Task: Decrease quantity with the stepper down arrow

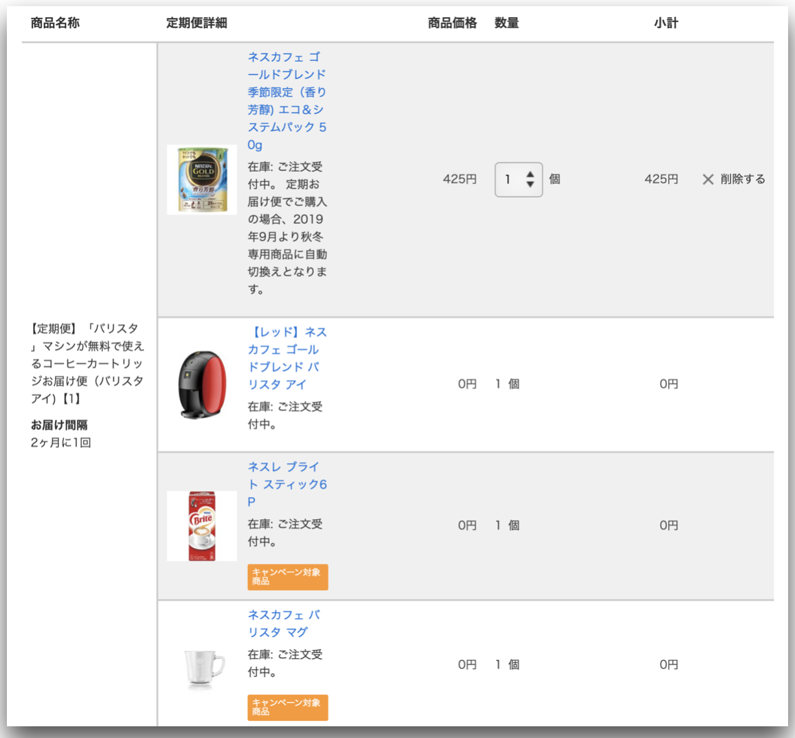Action: point(530,184)
